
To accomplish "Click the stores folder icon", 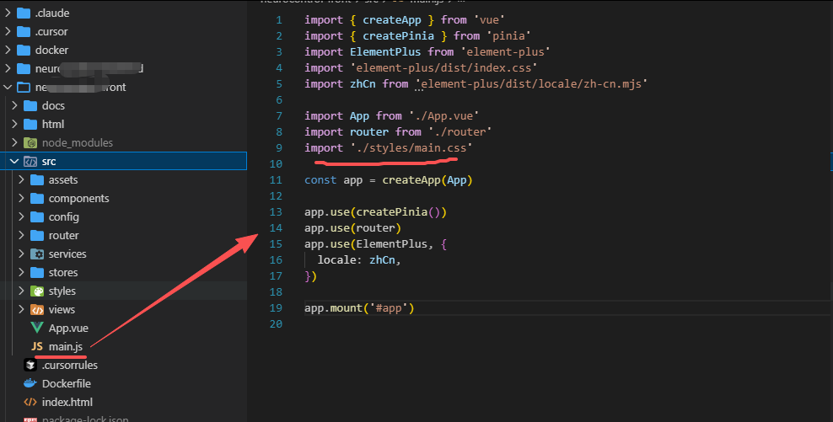I will tap(37, 273).
